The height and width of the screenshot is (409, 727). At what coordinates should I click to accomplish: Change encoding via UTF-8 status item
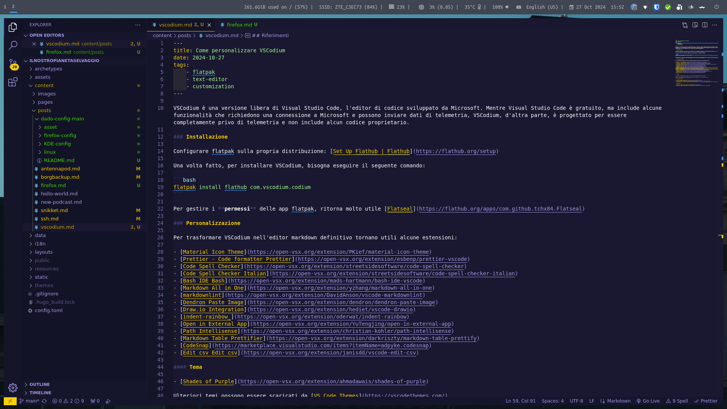(576, 401)
